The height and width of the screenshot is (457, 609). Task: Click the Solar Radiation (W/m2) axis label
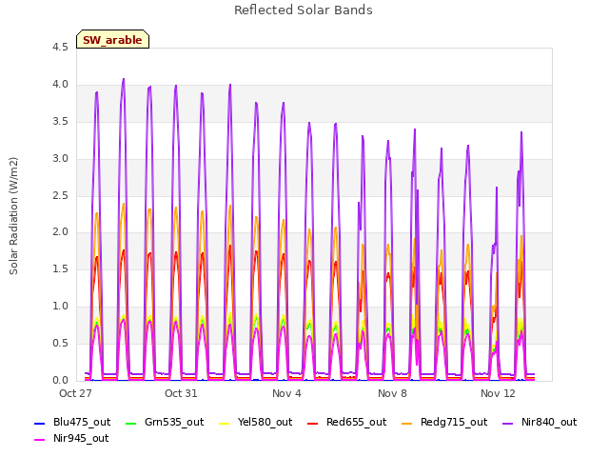13,216
